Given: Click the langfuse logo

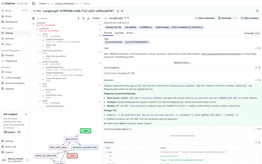Looking at the screenshot, I should pos(9,3).
